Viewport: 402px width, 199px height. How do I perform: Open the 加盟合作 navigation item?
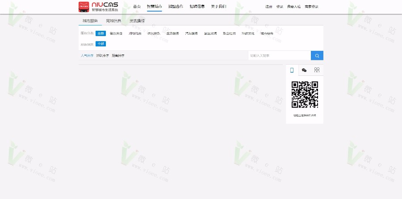coord(176,6)
